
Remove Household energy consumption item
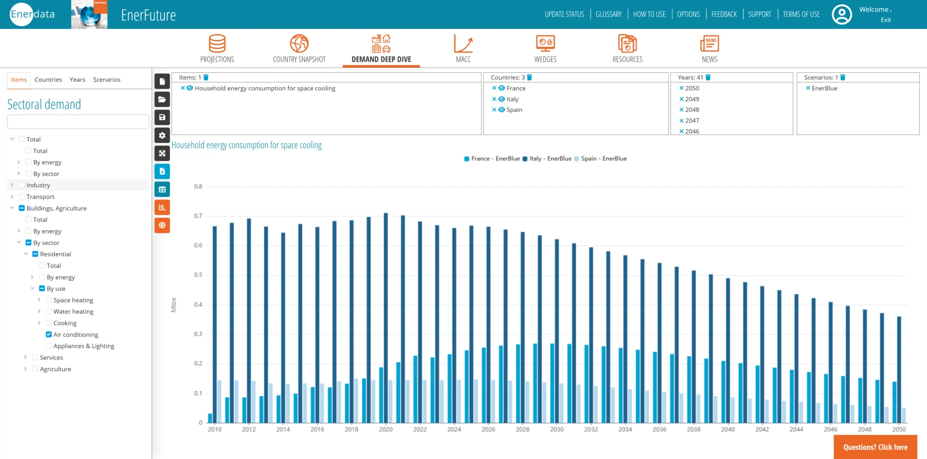pos(183,88)
